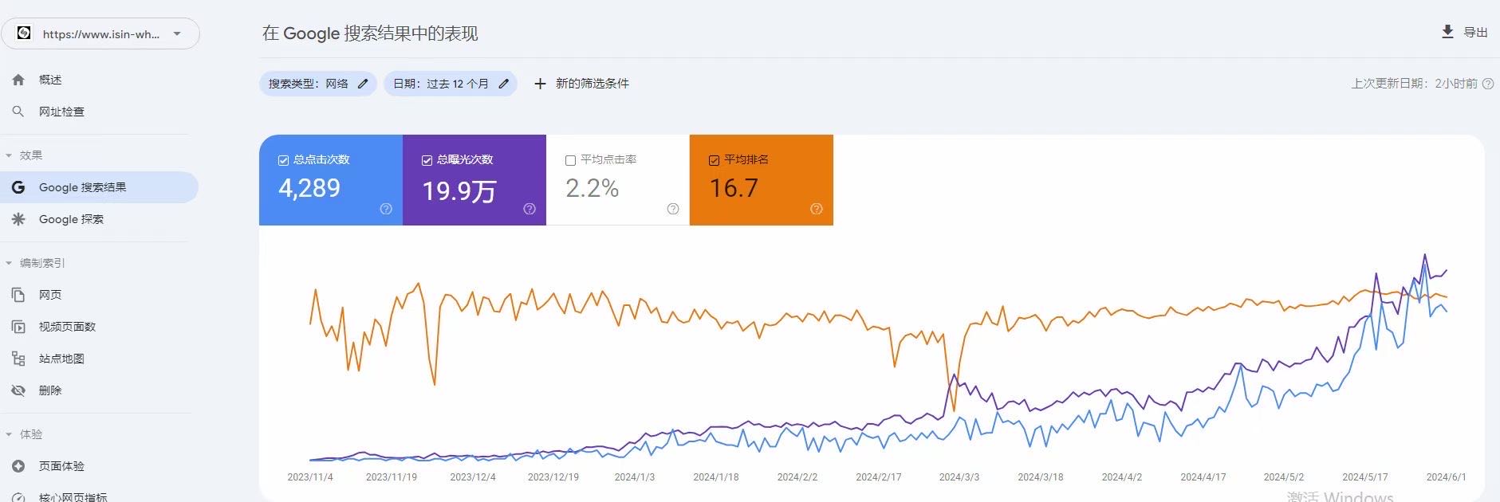1500x502 pixels.
Task: Click help icon on 总曝光次数 card
Action: tap(530, 209)
